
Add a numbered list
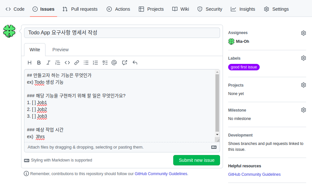95,63
